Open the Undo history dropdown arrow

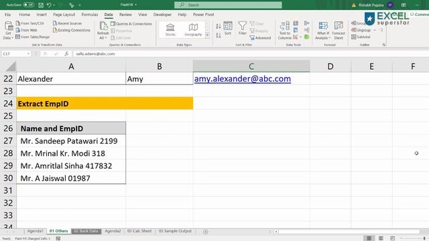click(x=54, y=5)
